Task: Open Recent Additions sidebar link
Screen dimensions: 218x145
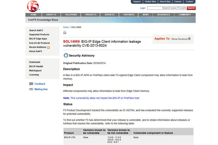Action: pyautogui.click(x=37, y=47)
